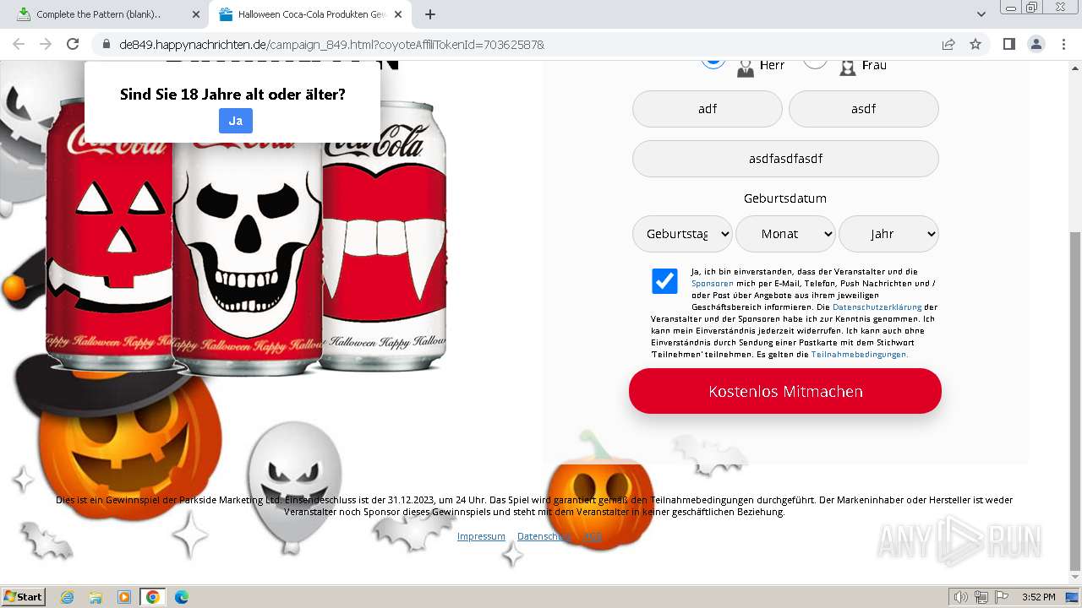Launch Internet Explorer from taskbar
The width and height of the screenshot is (1082, 608).
point(67,597)
